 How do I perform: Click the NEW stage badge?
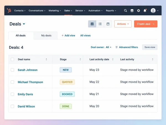pos(66,70)
